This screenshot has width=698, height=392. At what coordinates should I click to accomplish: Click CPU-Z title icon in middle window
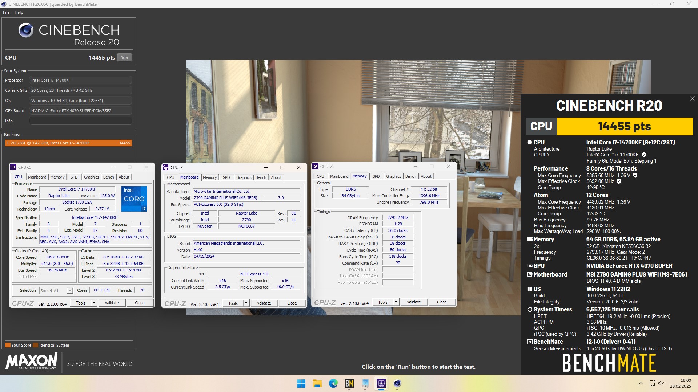(166, 167)
